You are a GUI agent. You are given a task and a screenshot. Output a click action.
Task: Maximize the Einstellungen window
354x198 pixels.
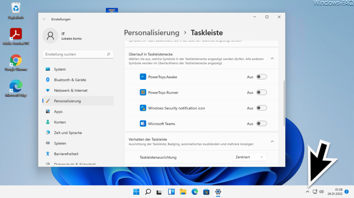(x=267, y=17)
